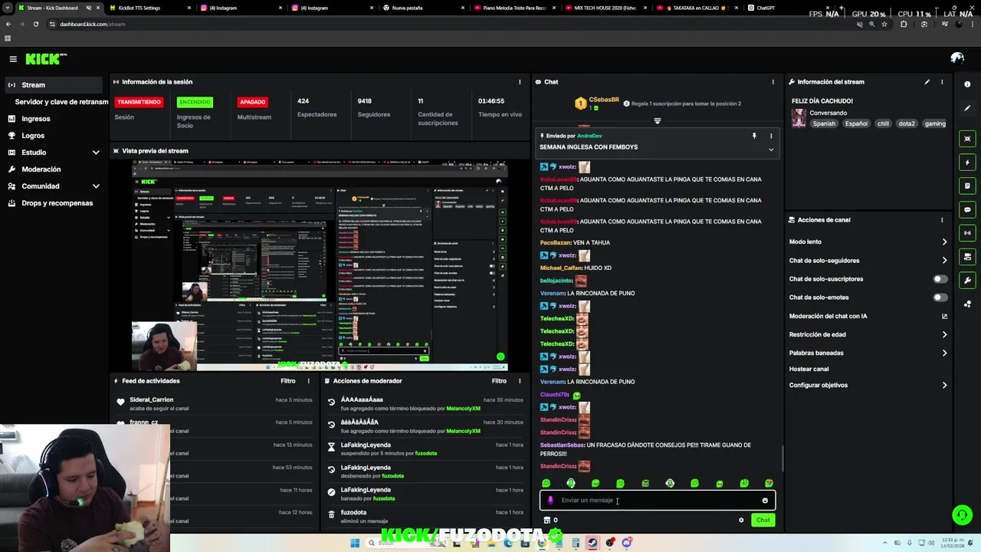Open the channel shop icon below chat box
The width and height of the screenshot is (981, 552).
click(547, 520)
